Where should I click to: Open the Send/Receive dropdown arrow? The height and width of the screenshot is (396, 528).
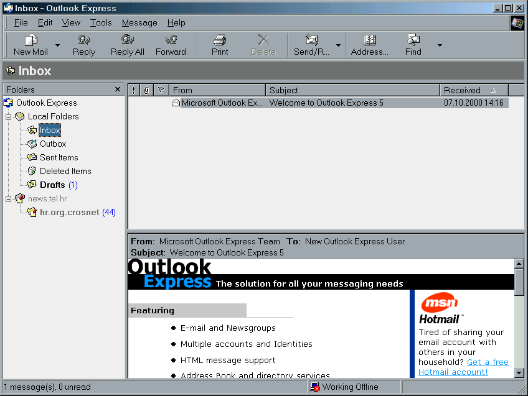click(339, 45)
